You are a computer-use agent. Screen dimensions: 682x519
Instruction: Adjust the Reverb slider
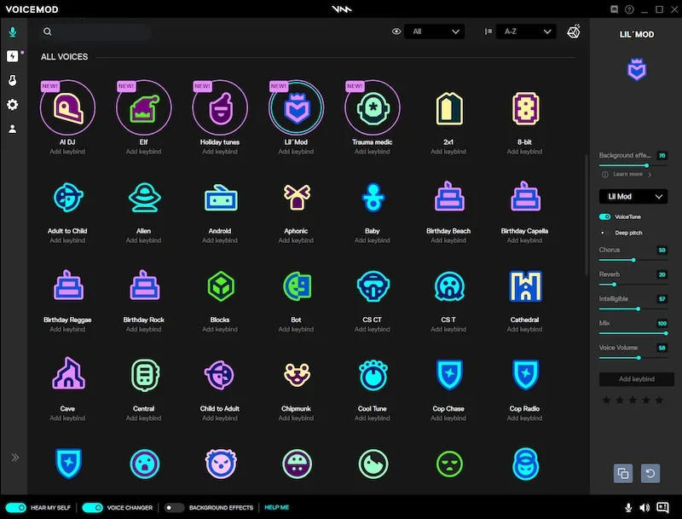(x=614, y=284)
